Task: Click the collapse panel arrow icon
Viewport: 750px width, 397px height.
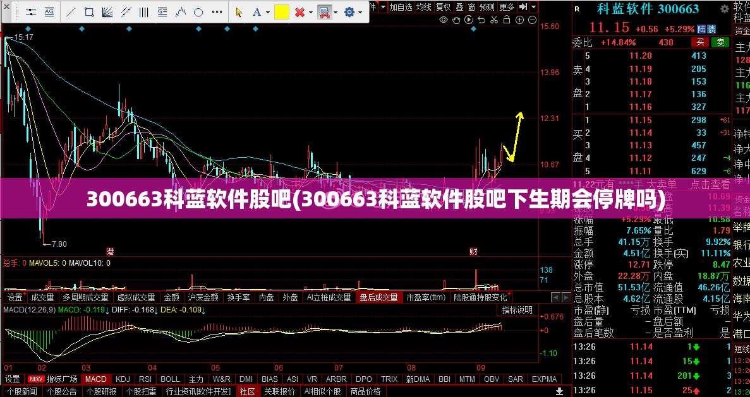Action: (x=523, y=7)
